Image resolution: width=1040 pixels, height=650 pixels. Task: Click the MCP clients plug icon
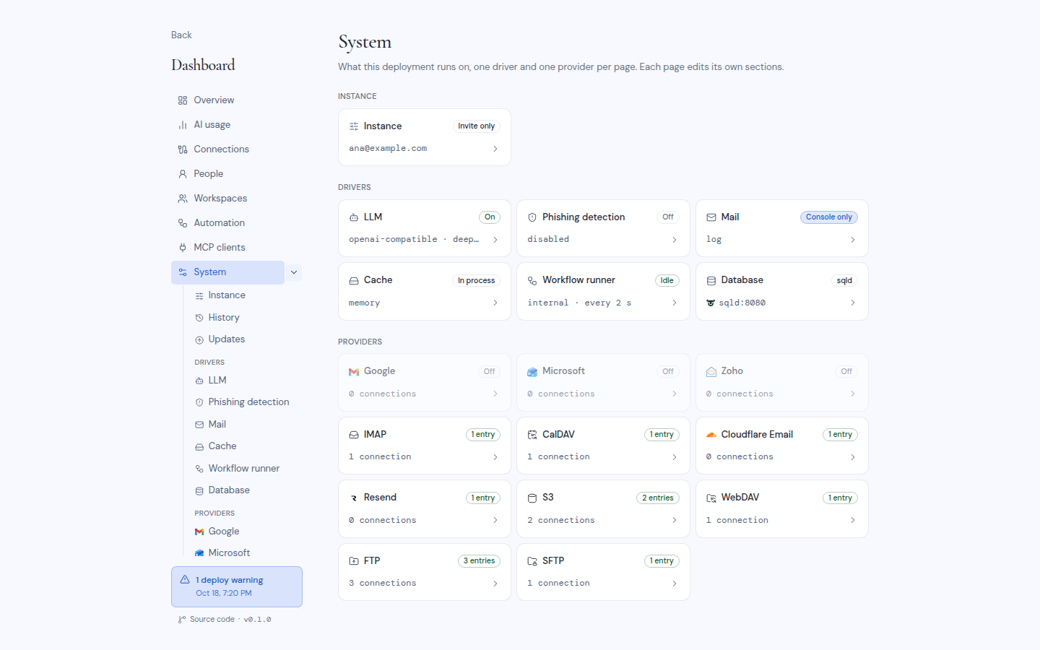pyautogui.click(x=183, y=248)
